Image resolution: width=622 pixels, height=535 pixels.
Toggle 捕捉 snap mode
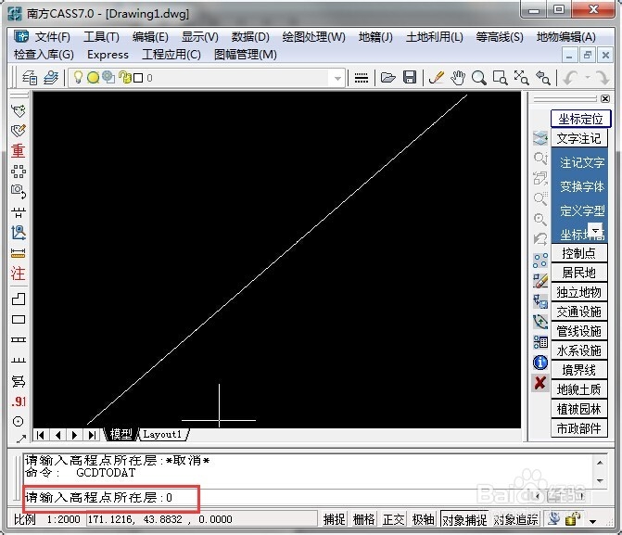click(x=334, y=519)
